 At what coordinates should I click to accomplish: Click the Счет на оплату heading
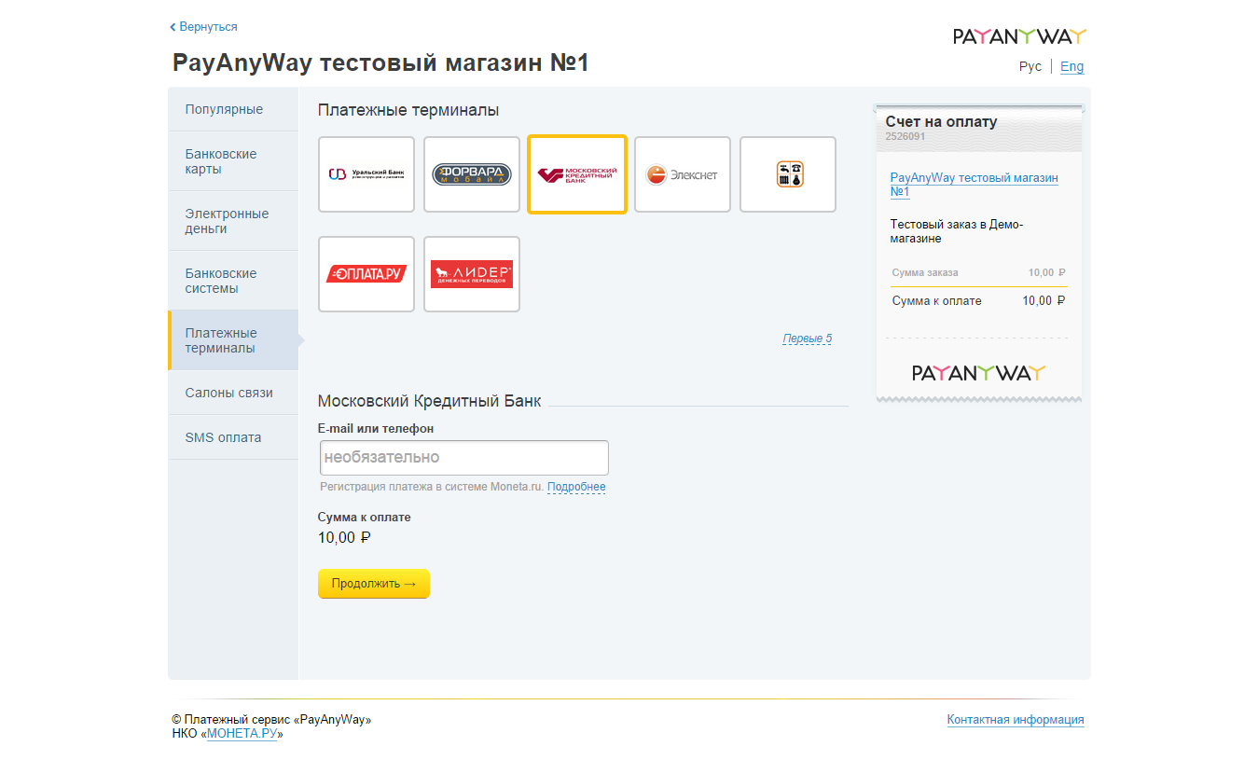click(942, 122)
